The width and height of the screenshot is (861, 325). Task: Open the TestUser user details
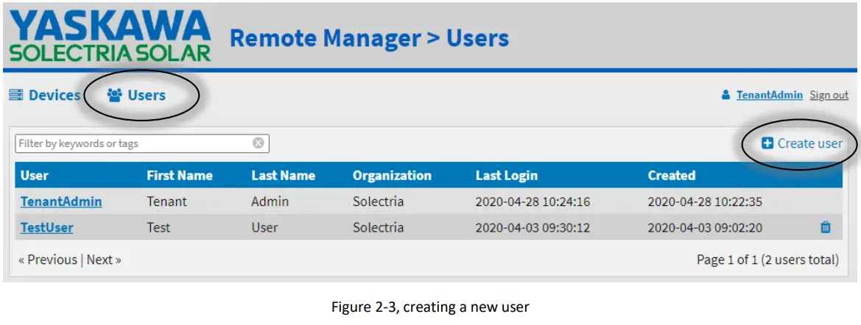(x=46, y=228)
